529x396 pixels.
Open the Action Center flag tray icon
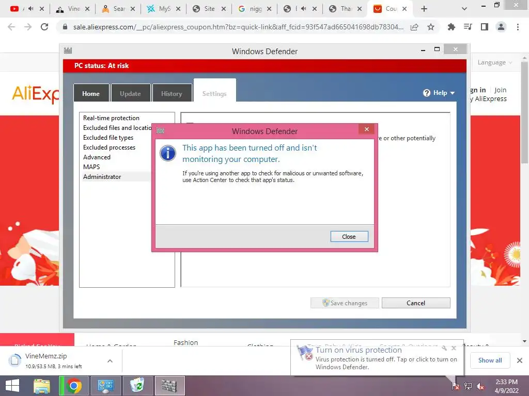[x=456, y=386]
